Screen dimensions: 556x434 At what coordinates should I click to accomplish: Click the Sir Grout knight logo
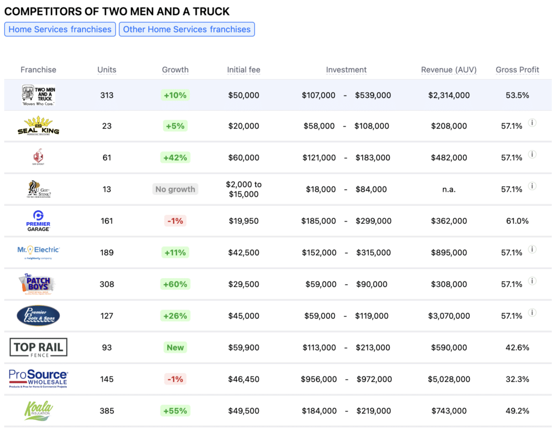point(39,157)
